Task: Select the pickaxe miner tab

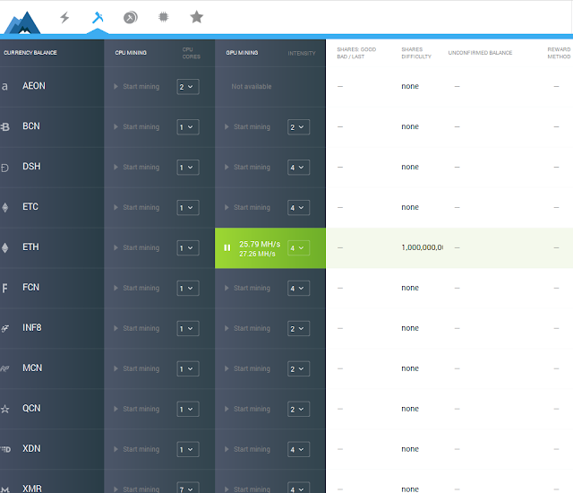Action: (x=98, y=17)
